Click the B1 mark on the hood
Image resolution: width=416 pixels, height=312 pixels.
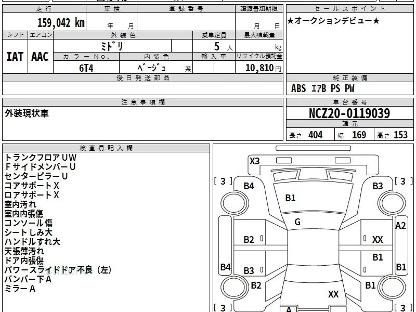pos(290,198)
